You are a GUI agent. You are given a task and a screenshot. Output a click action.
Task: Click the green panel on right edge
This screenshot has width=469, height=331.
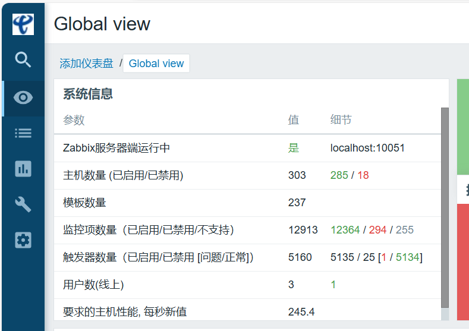(462, 125)
